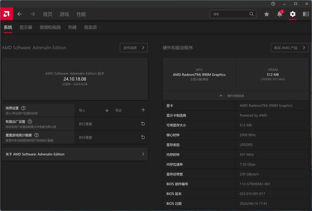Open the 游戏 menu
Image resolution: width=312 pixels, height=211 pixels.
click(64, 14)
